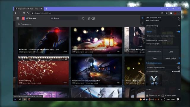Open Windows taskbar search
The image size is (190, 107).
tap(20, 100)
